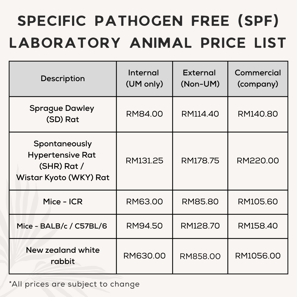The image size is (297, 297).
Task: Click the 'All prices are subject to change' note
Action: coord(74,284)
